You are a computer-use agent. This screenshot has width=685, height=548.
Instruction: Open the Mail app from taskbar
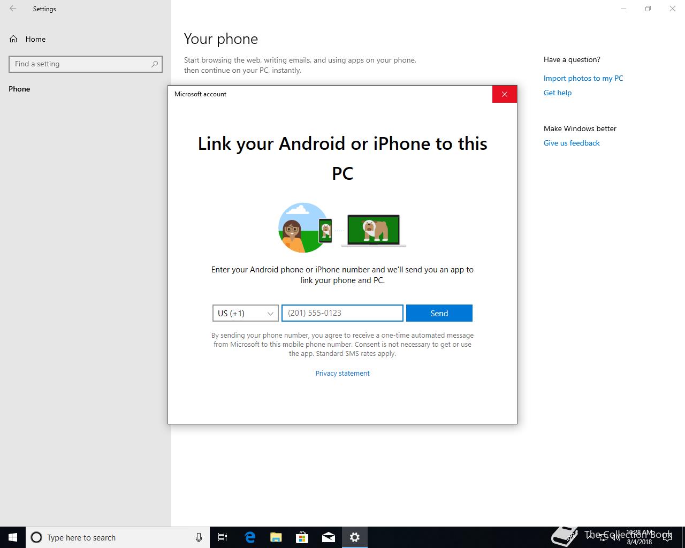coord(328,537)
